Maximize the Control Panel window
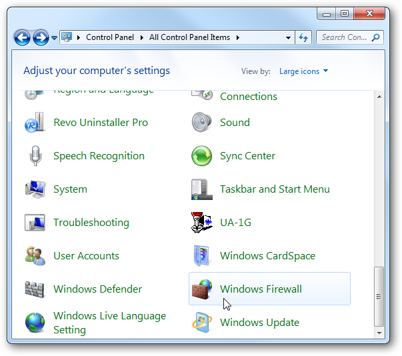Viewport: 402px width, 356px height. 344,14
